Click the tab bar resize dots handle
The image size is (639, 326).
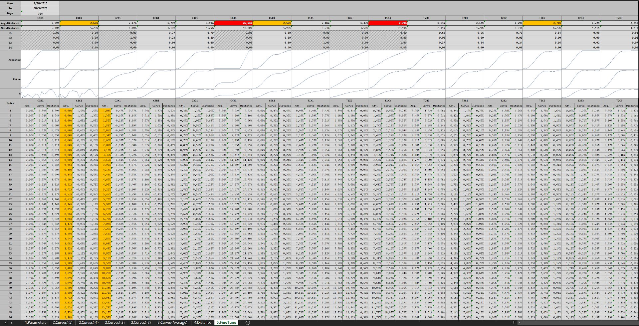[514, 323]
